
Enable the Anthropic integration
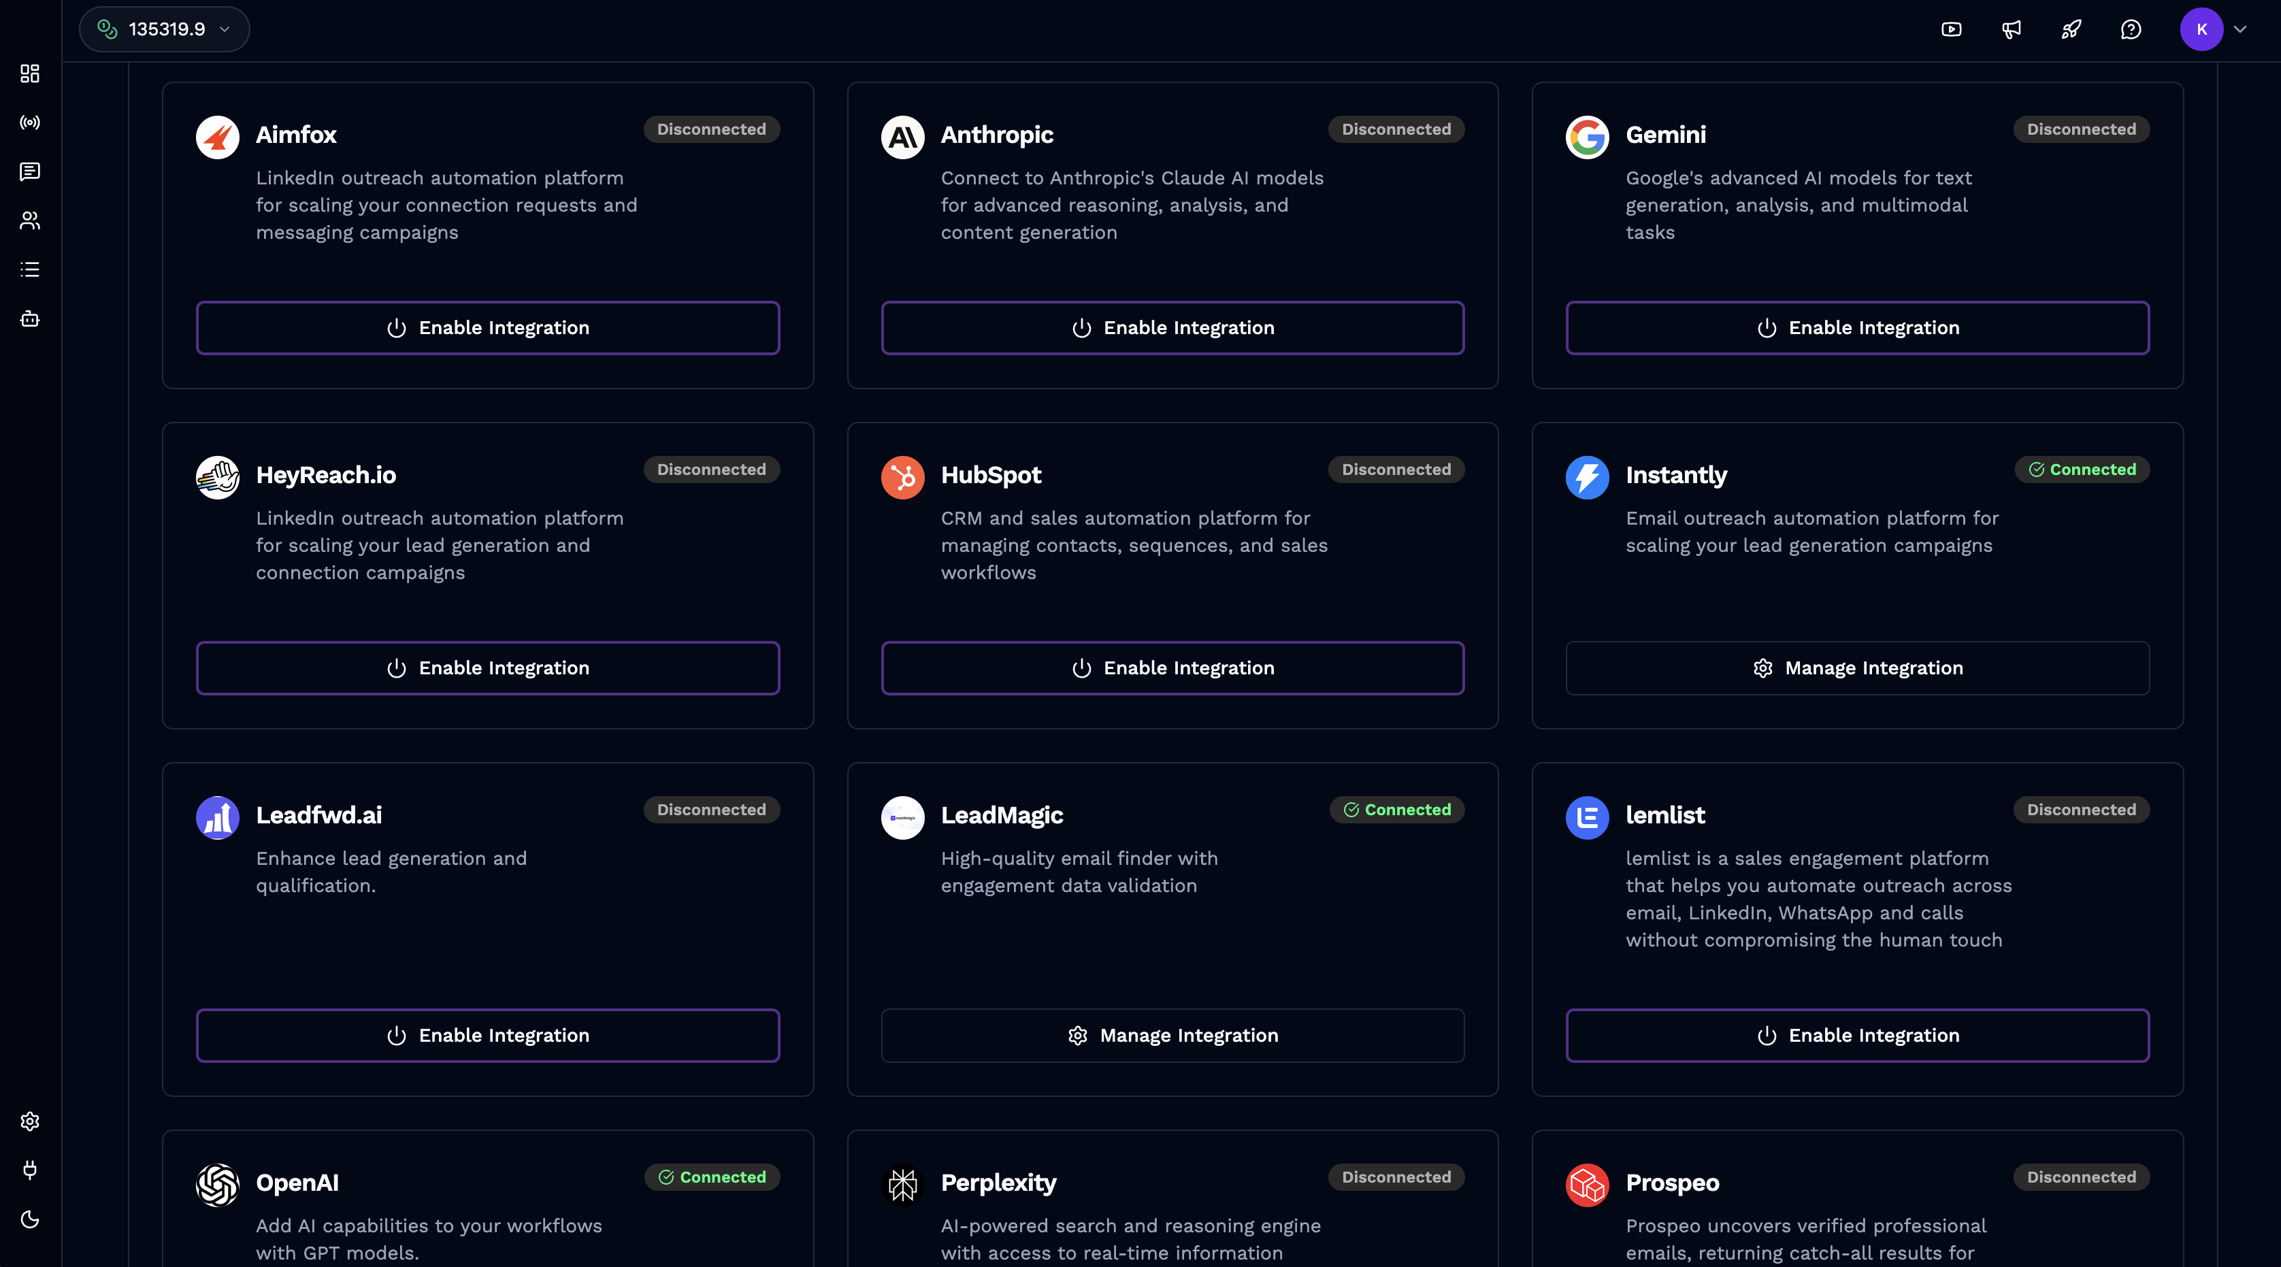click(1172, 327)
